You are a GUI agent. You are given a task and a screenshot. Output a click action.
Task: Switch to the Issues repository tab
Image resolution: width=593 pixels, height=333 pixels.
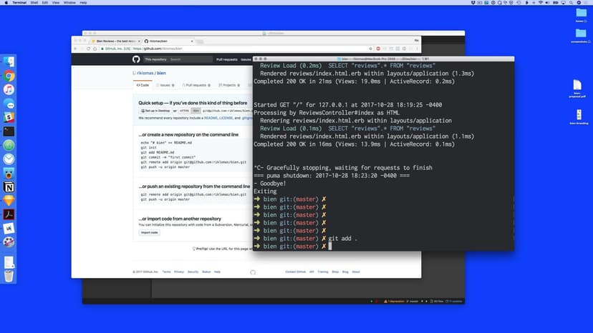[165, 85]
